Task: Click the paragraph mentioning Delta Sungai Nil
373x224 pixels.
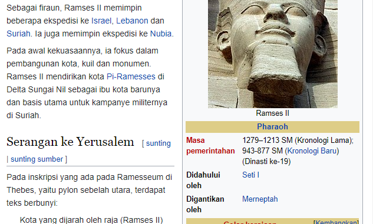Action: (87, 83)
